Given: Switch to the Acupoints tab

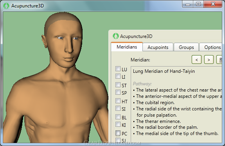Looking at the screenshot, I should [158, 47].
